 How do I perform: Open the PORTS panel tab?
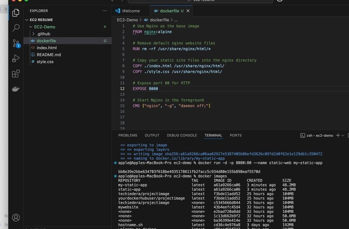[236, 135]
